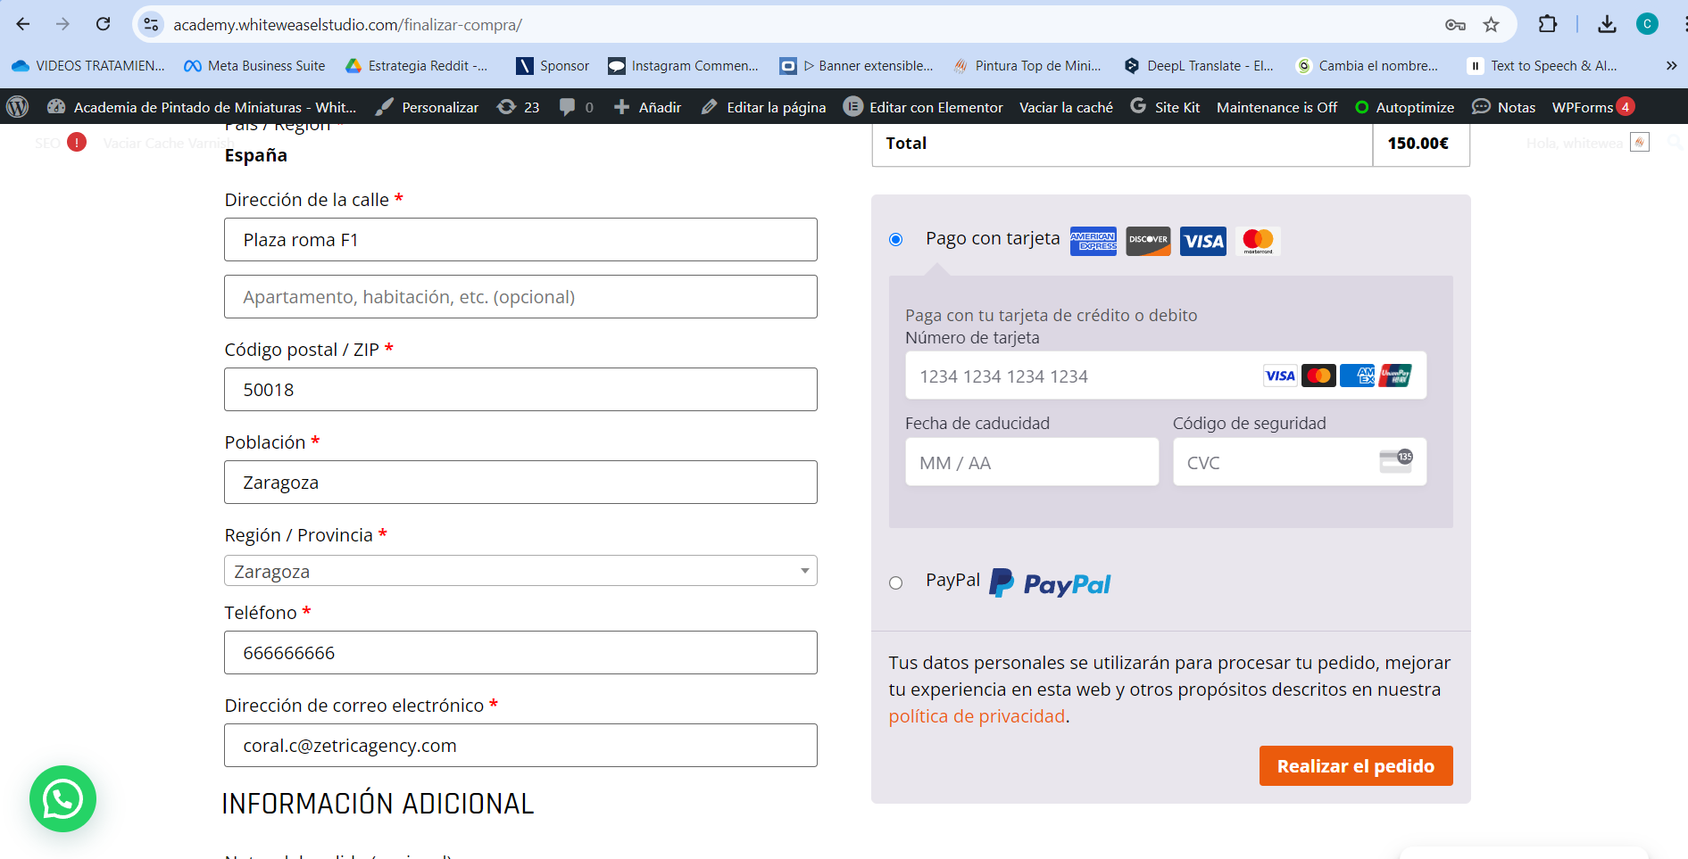Click Vaciar la caché

point(1066,107)
